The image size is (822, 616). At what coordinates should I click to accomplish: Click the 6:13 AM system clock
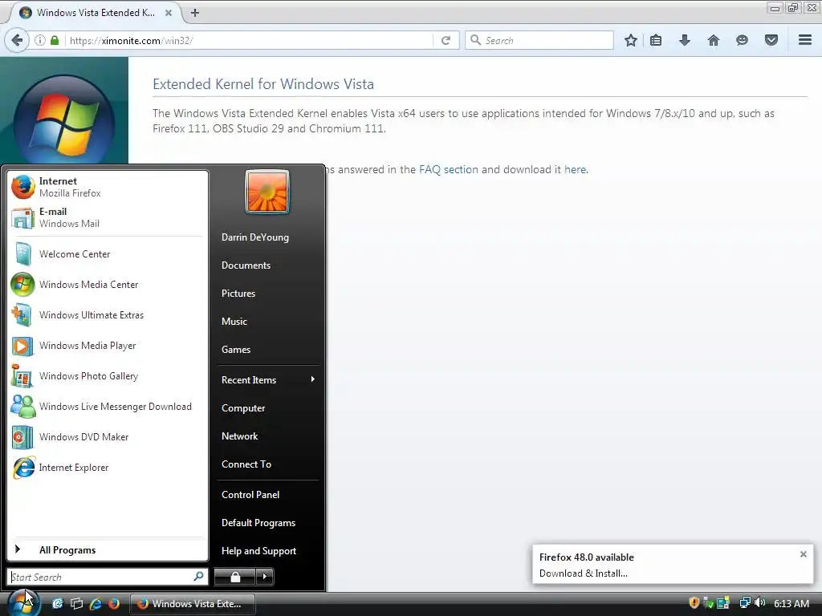(791, 604)
